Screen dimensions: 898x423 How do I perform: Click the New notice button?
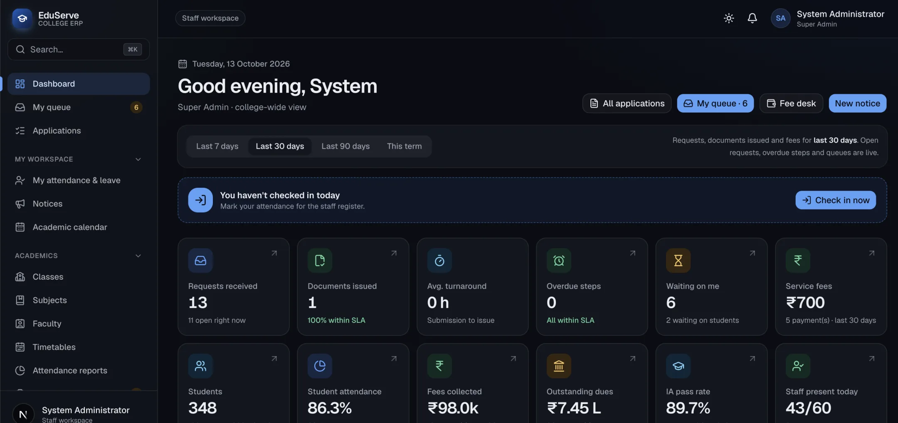[857, 103]
